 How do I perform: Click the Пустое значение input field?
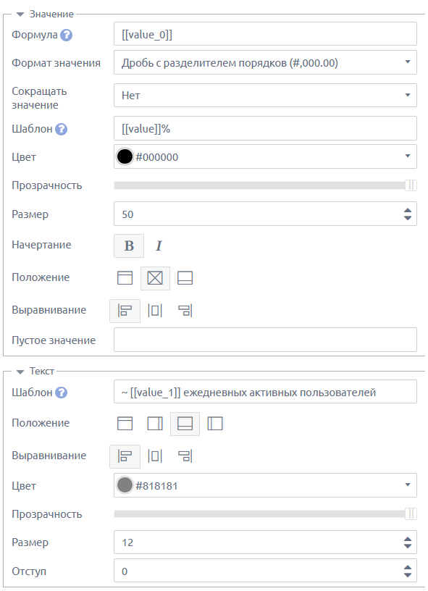(265, 340)
